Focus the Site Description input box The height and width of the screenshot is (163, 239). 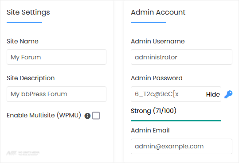point(57,94)
